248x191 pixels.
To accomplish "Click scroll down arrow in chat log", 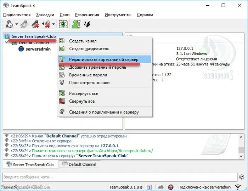I will tap(241, 156).
